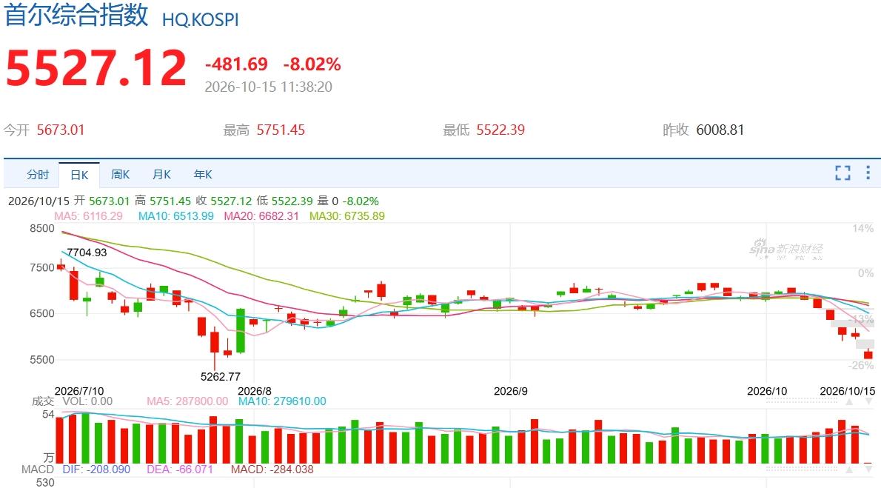The width and height of the screenshot is (881, 488).
Task: Click the 2026/10/15 end date label
Action: [847, 391]
